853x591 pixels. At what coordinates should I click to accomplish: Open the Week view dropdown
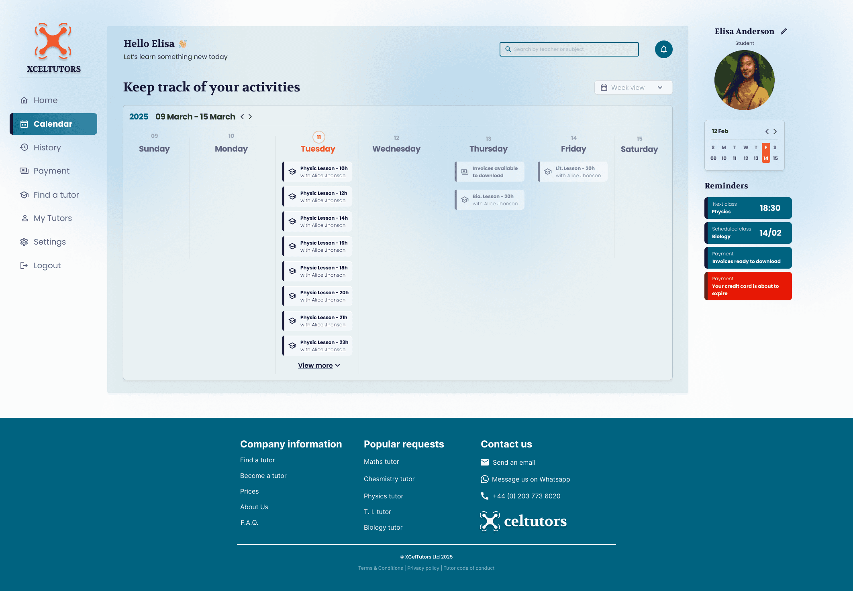[633, 87]
